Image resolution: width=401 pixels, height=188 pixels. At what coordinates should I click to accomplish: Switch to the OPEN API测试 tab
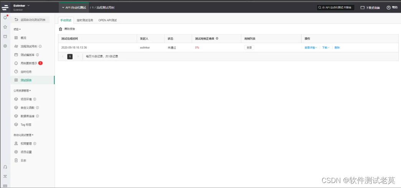pyautogui.click(x=107, y=20)
